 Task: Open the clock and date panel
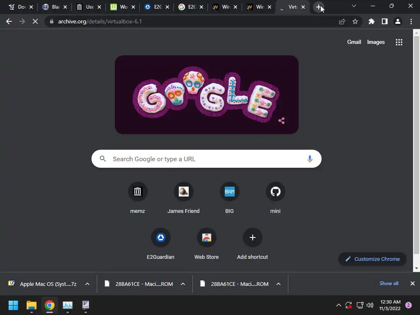[x=390, y=305]
